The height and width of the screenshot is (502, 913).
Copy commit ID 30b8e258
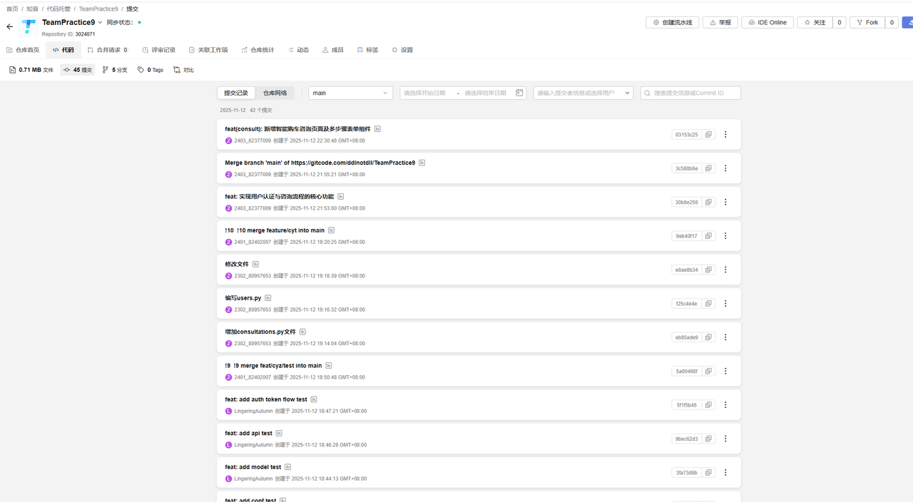(708, 202)
